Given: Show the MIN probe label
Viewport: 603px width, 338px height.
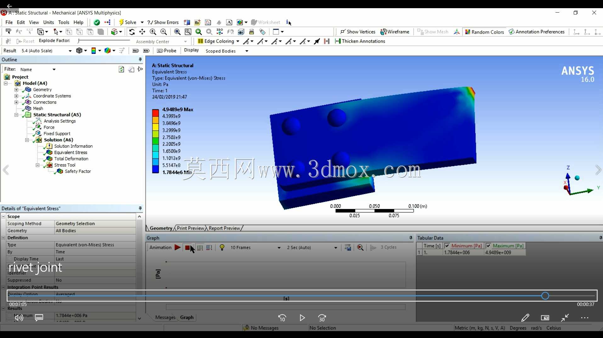Looking at the screenshot, I should click(x=146, y=51).
